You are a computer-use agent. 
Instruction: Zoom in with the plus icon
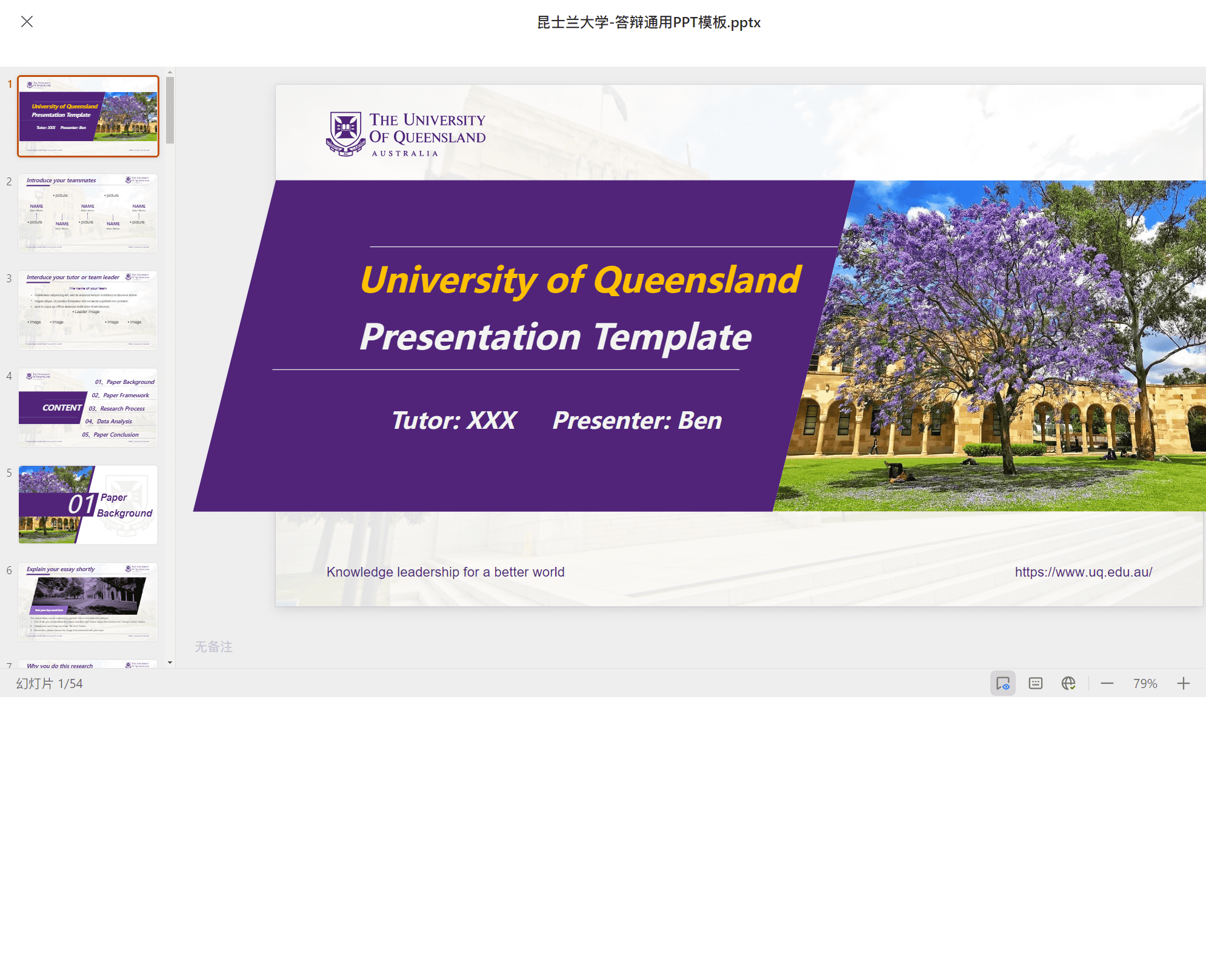click(x=1184, y=683)
